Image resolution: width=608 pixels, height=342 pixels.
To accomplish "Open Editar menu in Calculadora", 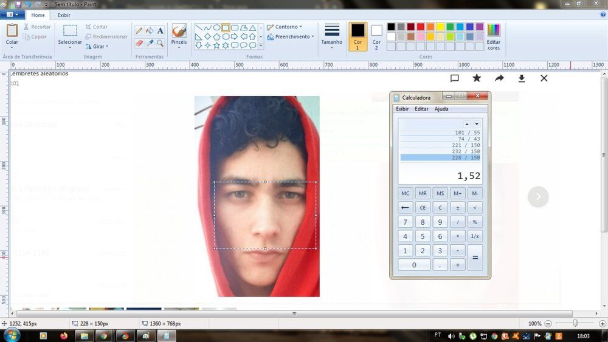I will [x=421, y=109].
